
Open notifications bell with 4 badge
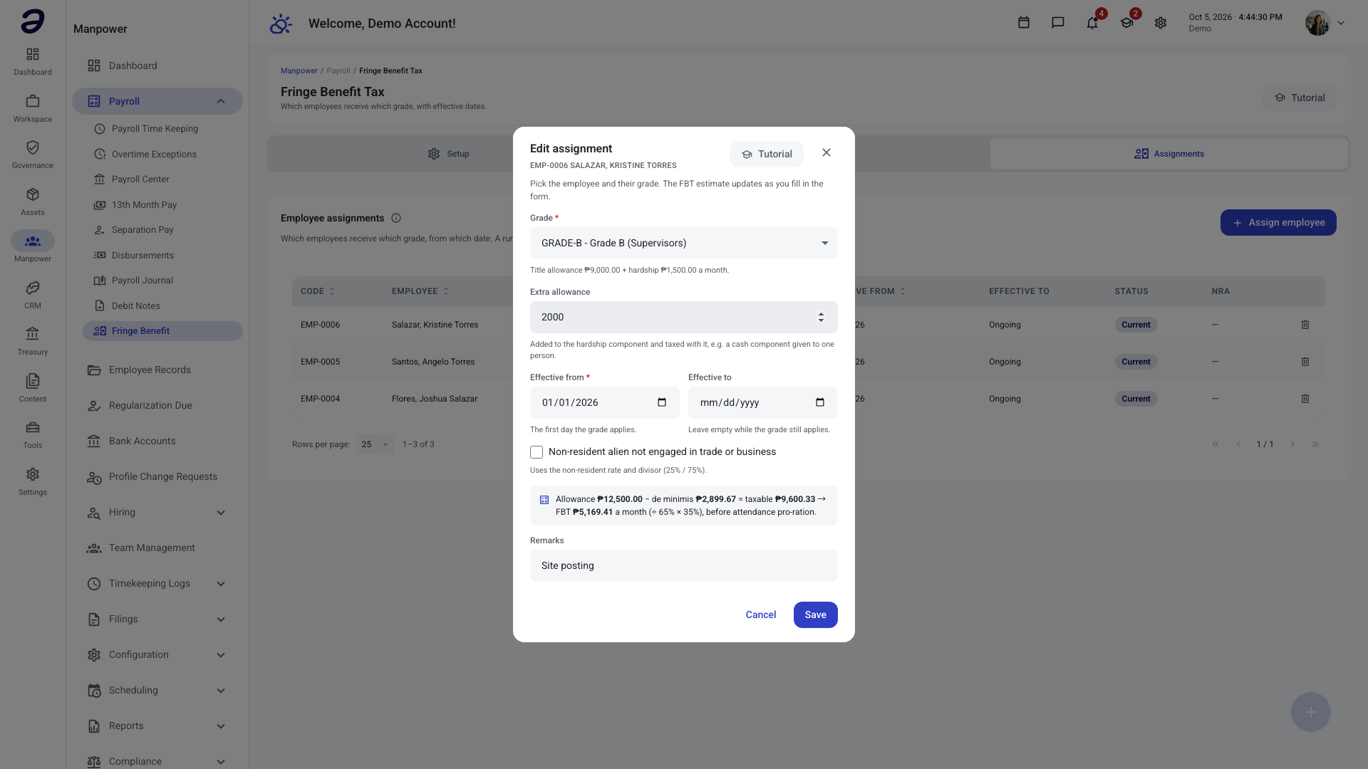pyautogui.click(x=1092, y=23)
